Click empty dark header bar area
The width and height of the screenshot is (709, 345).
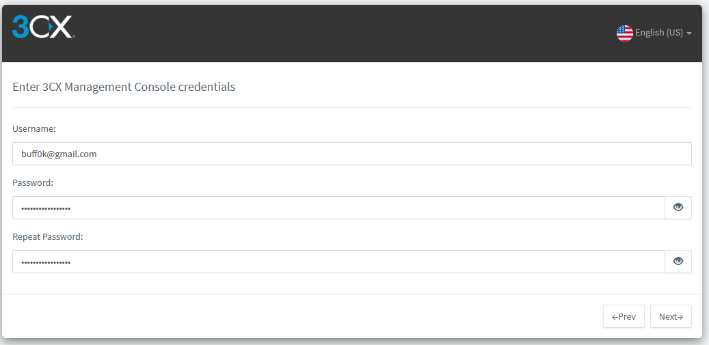click(x=344, y=33)
